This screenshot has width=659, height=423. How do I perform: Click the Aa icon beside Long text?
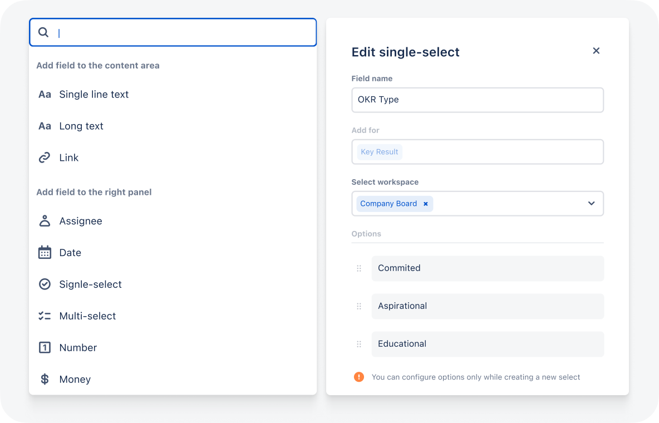click(x=45, y=126)
